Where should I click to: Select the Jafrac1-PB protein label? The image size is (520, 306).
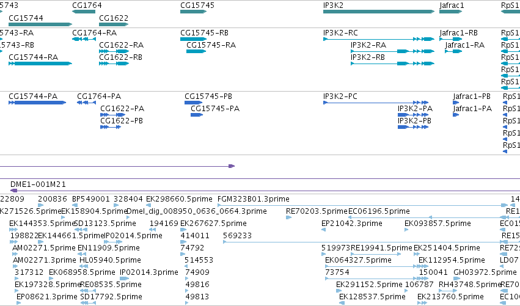472,97
